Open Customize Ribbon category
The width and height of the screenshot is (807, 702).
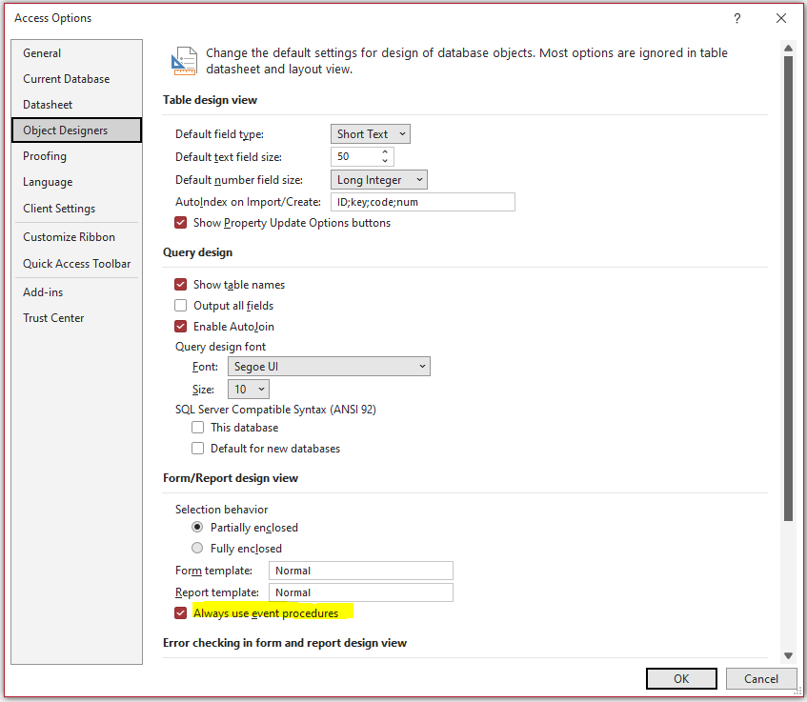(x=76, y=237)
